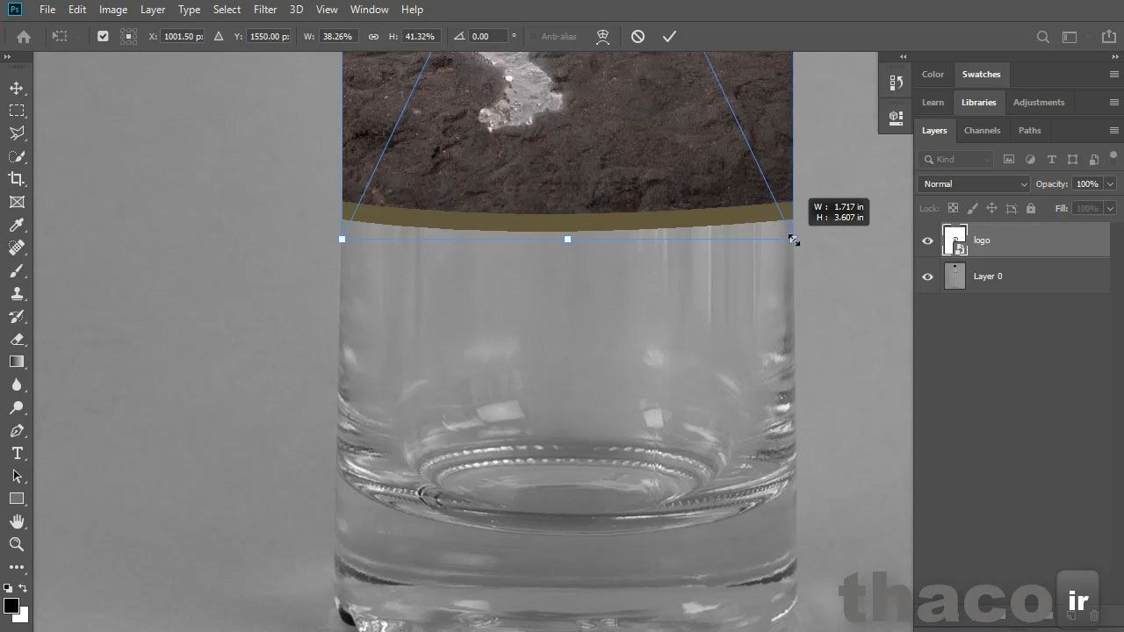The width and height of the screenshot is (1124, 632).
Task: Collapse the right panels to icons
Action: [x=1115, y=57]
